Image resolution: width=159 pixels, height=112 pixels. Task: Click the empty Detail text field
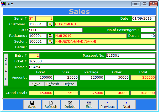(x=92, y=47)
